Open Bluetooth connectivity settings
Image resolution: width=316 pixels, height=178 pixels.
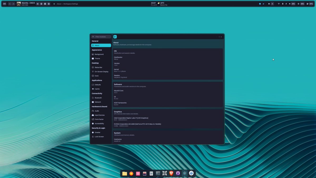(x=101, y=98)
